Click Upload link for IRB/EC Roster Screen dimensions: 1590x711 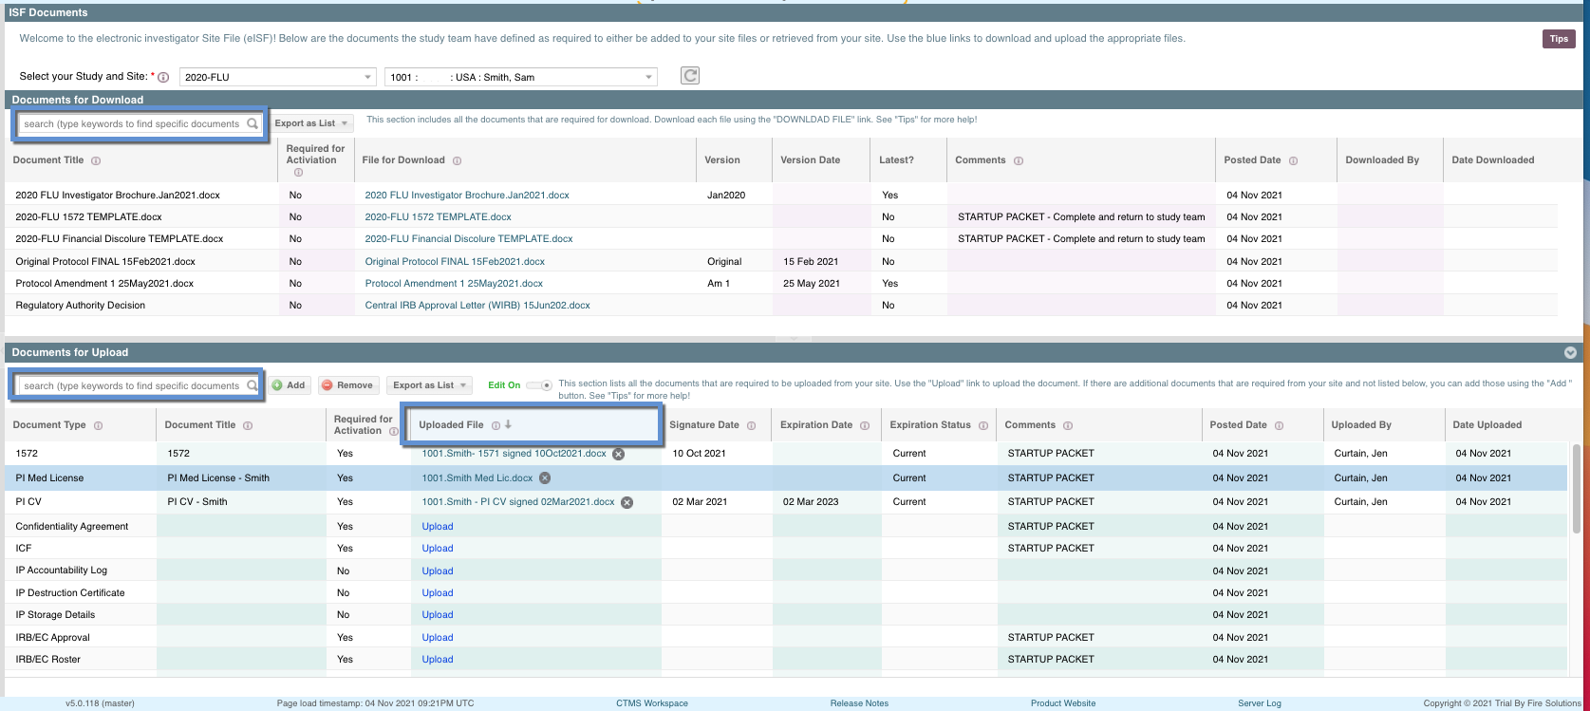click(x=438, y=659)
